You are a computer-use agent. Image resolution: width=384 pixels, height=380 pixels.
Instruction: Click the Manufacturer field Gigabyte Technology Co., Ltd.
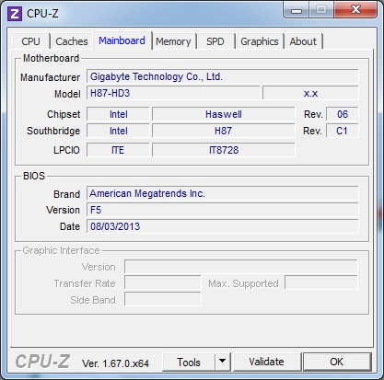click(x=223, y=76)
